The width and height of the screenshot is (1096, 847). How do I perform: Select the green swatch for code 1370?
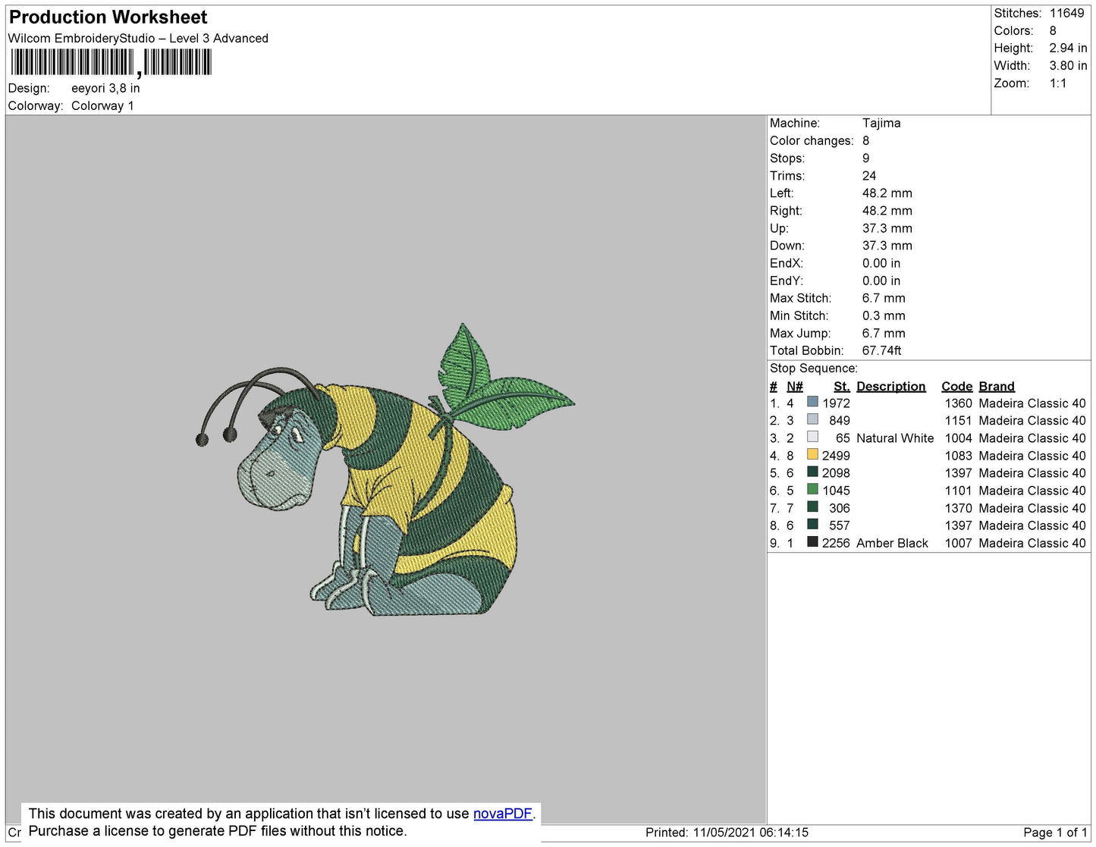coord(812,507)
